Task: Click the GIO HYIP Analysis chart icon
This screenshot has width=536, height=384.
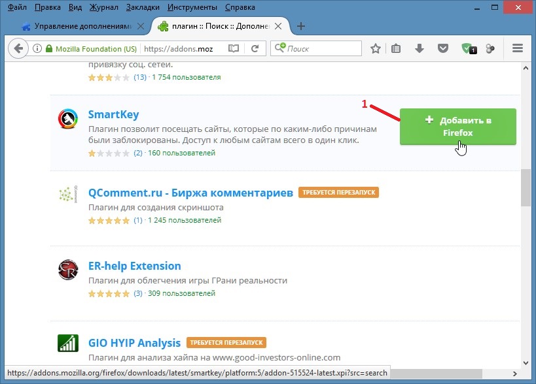Action: click(x=67, y=343)
